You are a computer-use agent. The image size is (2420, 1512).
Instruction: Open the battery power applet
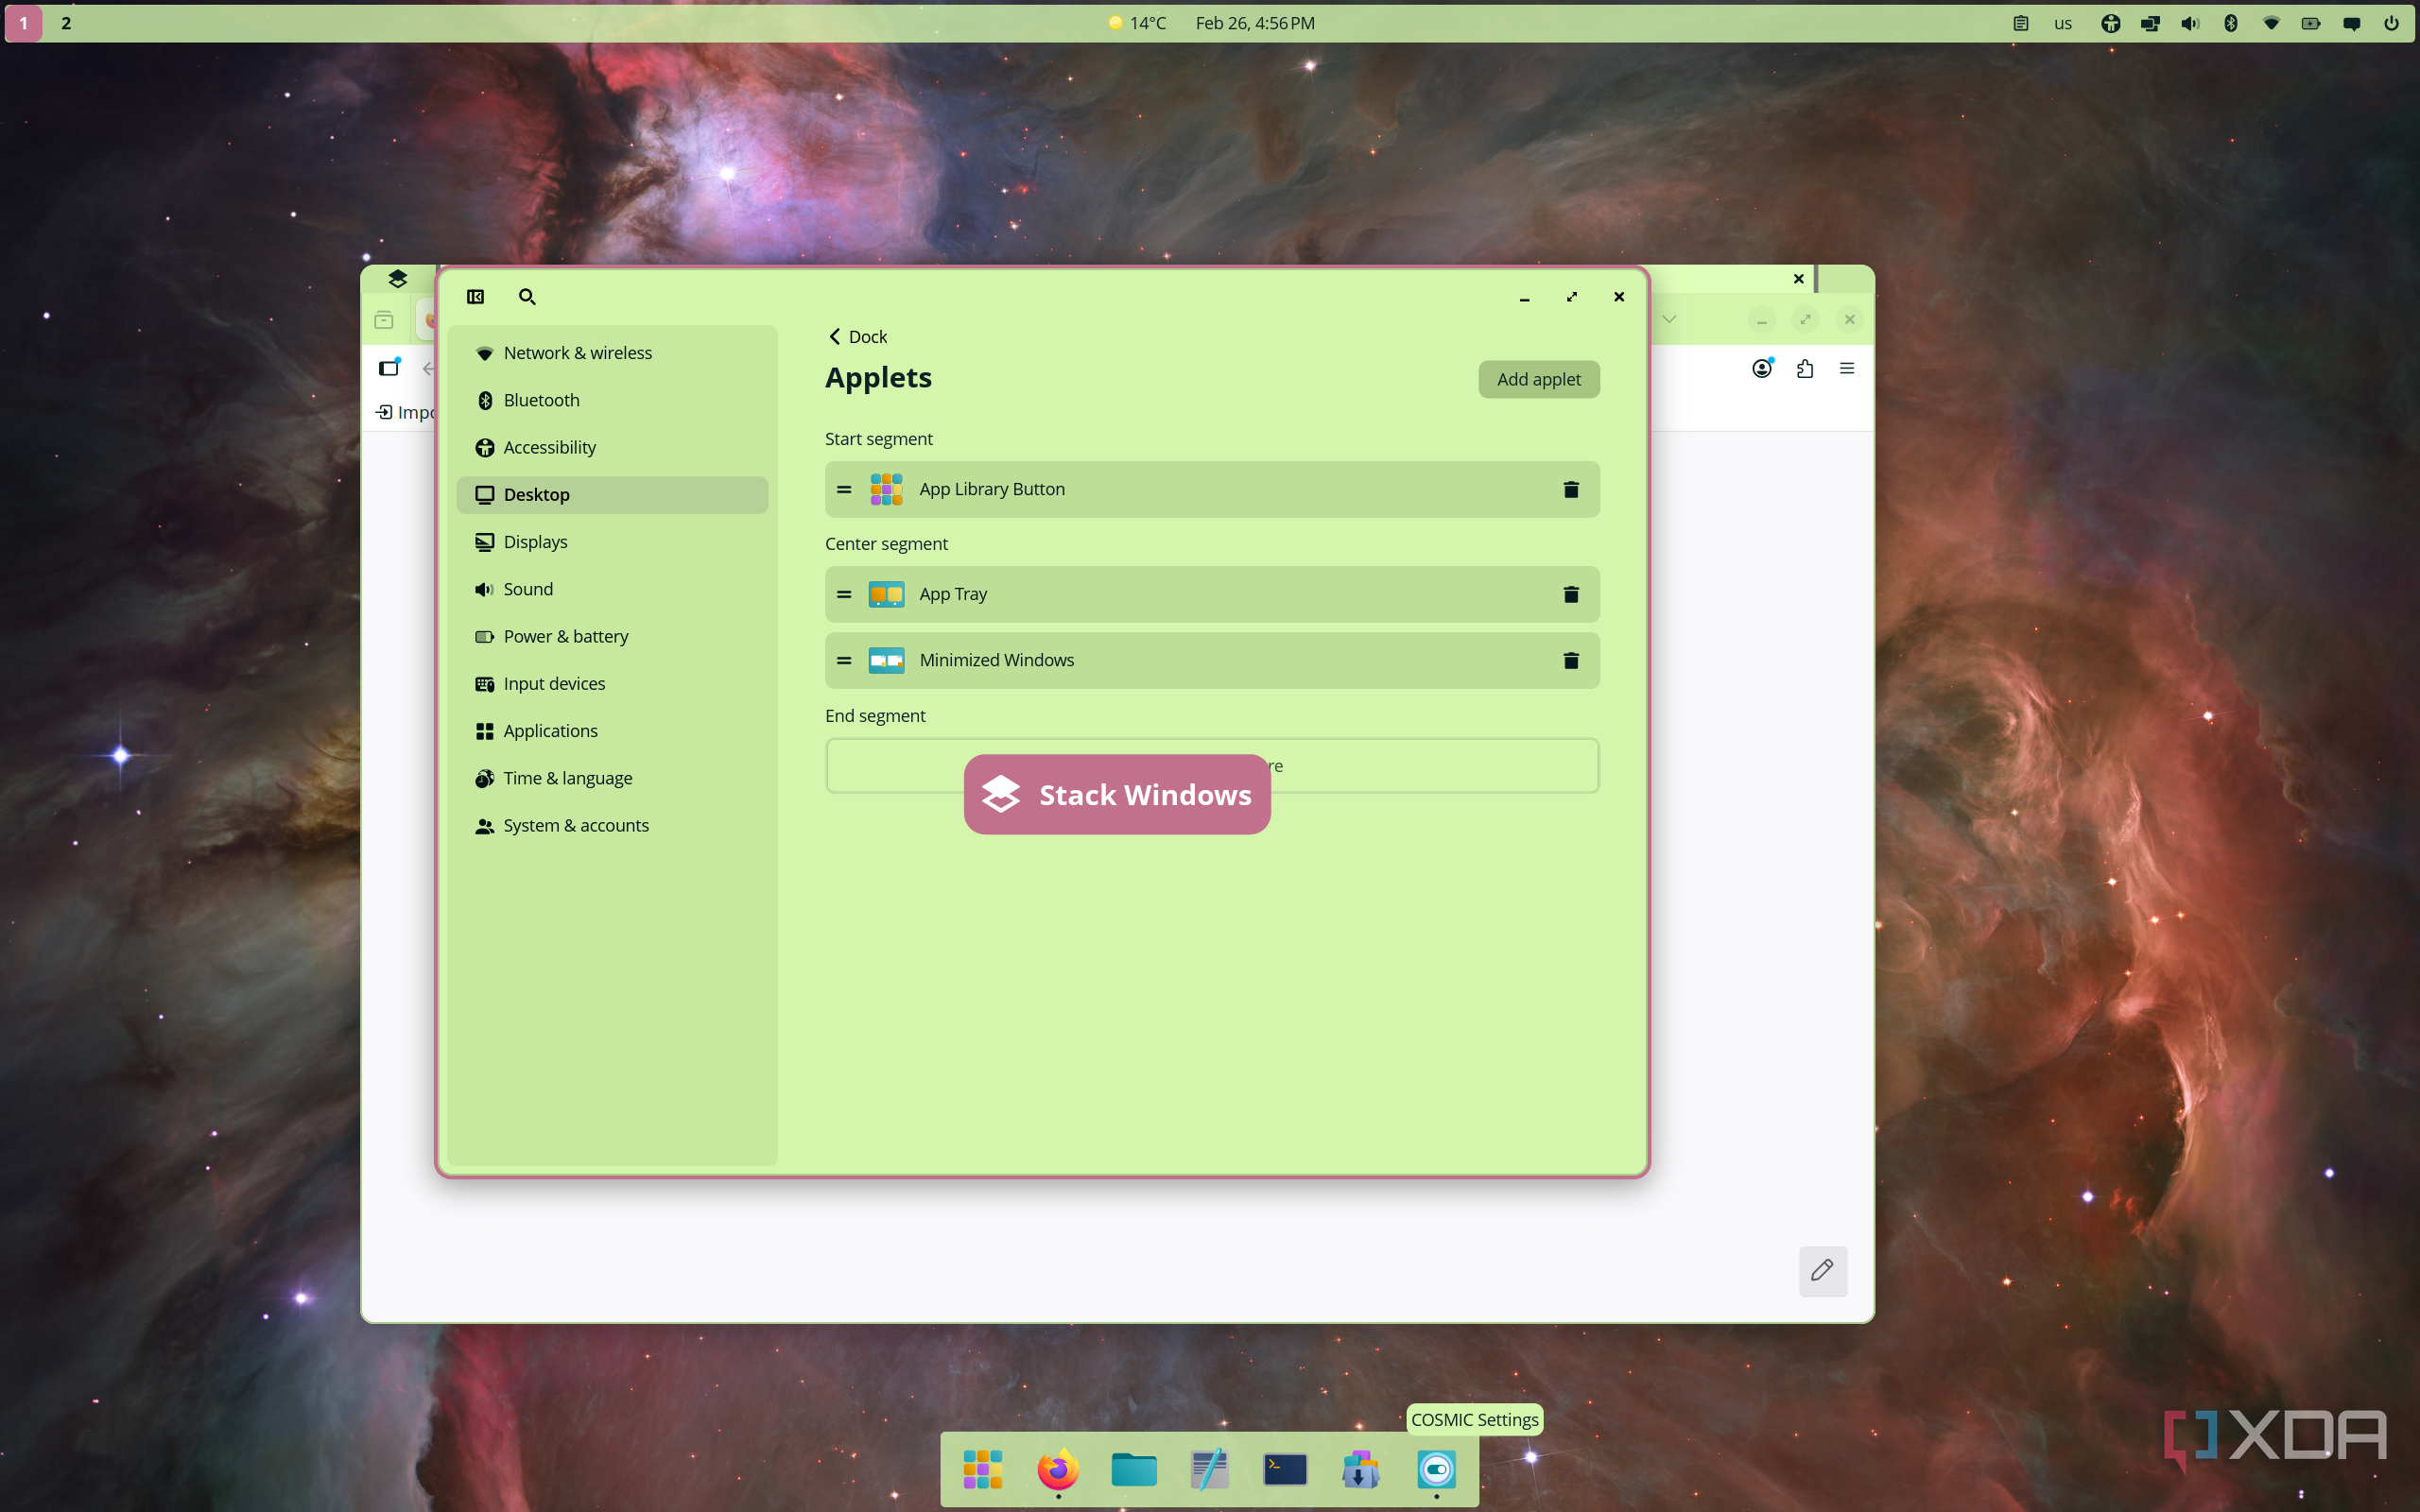[x=2311, y=23]
